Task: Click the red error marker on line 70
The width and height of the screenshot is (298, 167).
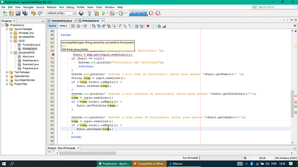Action: [x=53, y=54]
